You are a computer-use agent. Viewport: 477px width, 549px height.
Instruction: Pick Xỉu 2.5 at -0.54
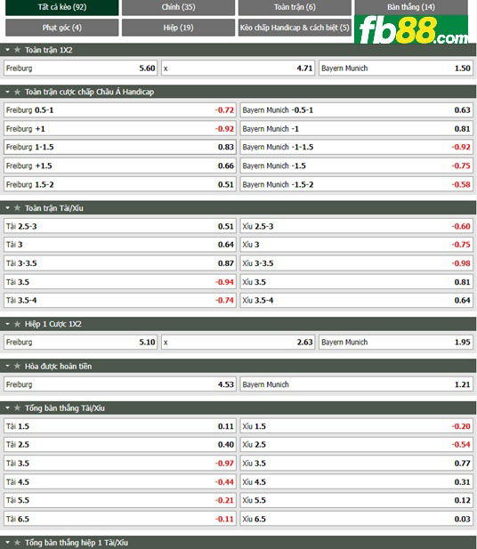point(357,445)
